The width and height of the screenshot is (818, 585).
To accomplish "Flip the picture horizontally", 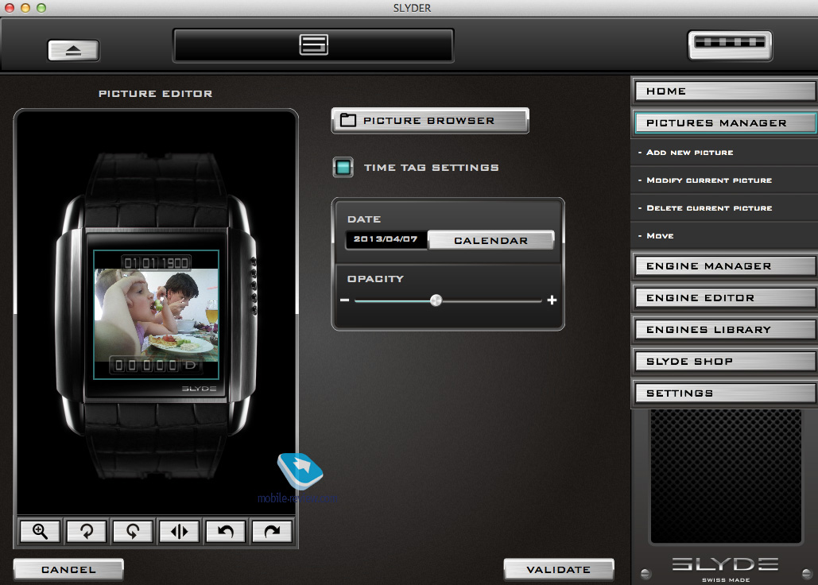I will click(179, 531).
